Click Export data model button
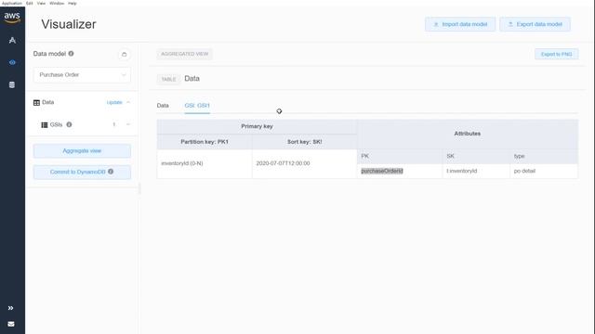The image size is (595, 334). (535, 24)
